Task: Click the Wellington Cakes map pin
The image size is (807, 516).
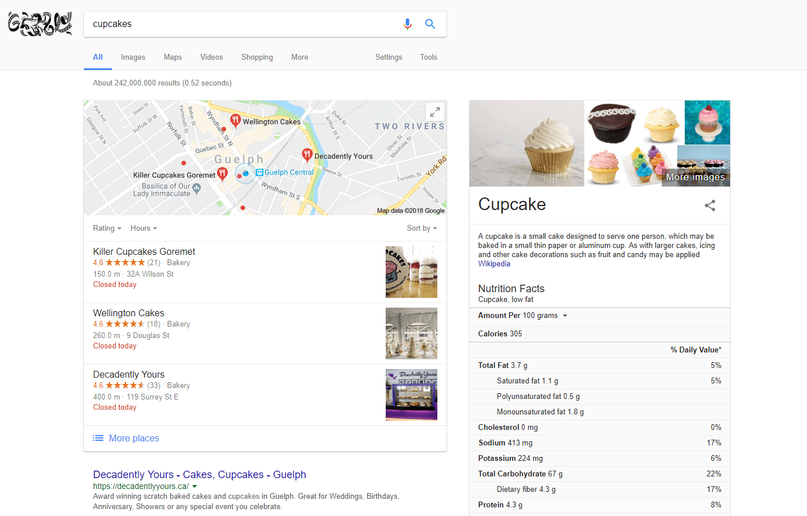Action: pos(235,120)
